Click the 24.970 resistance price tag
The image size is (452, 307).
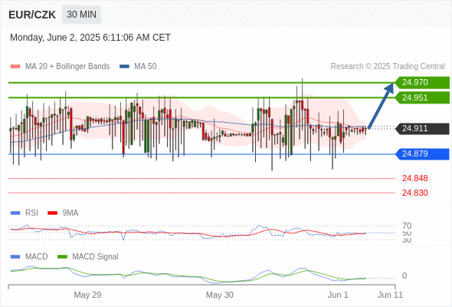422,82
